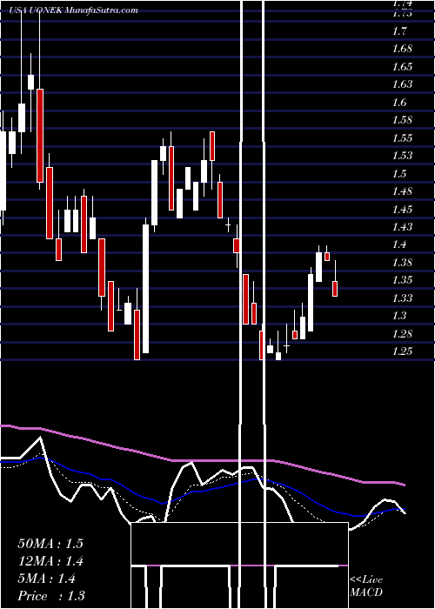Select the 1.43 price axis label
Image resolution: width=435 pixels, height=609 pixels.
click(402, 227)
